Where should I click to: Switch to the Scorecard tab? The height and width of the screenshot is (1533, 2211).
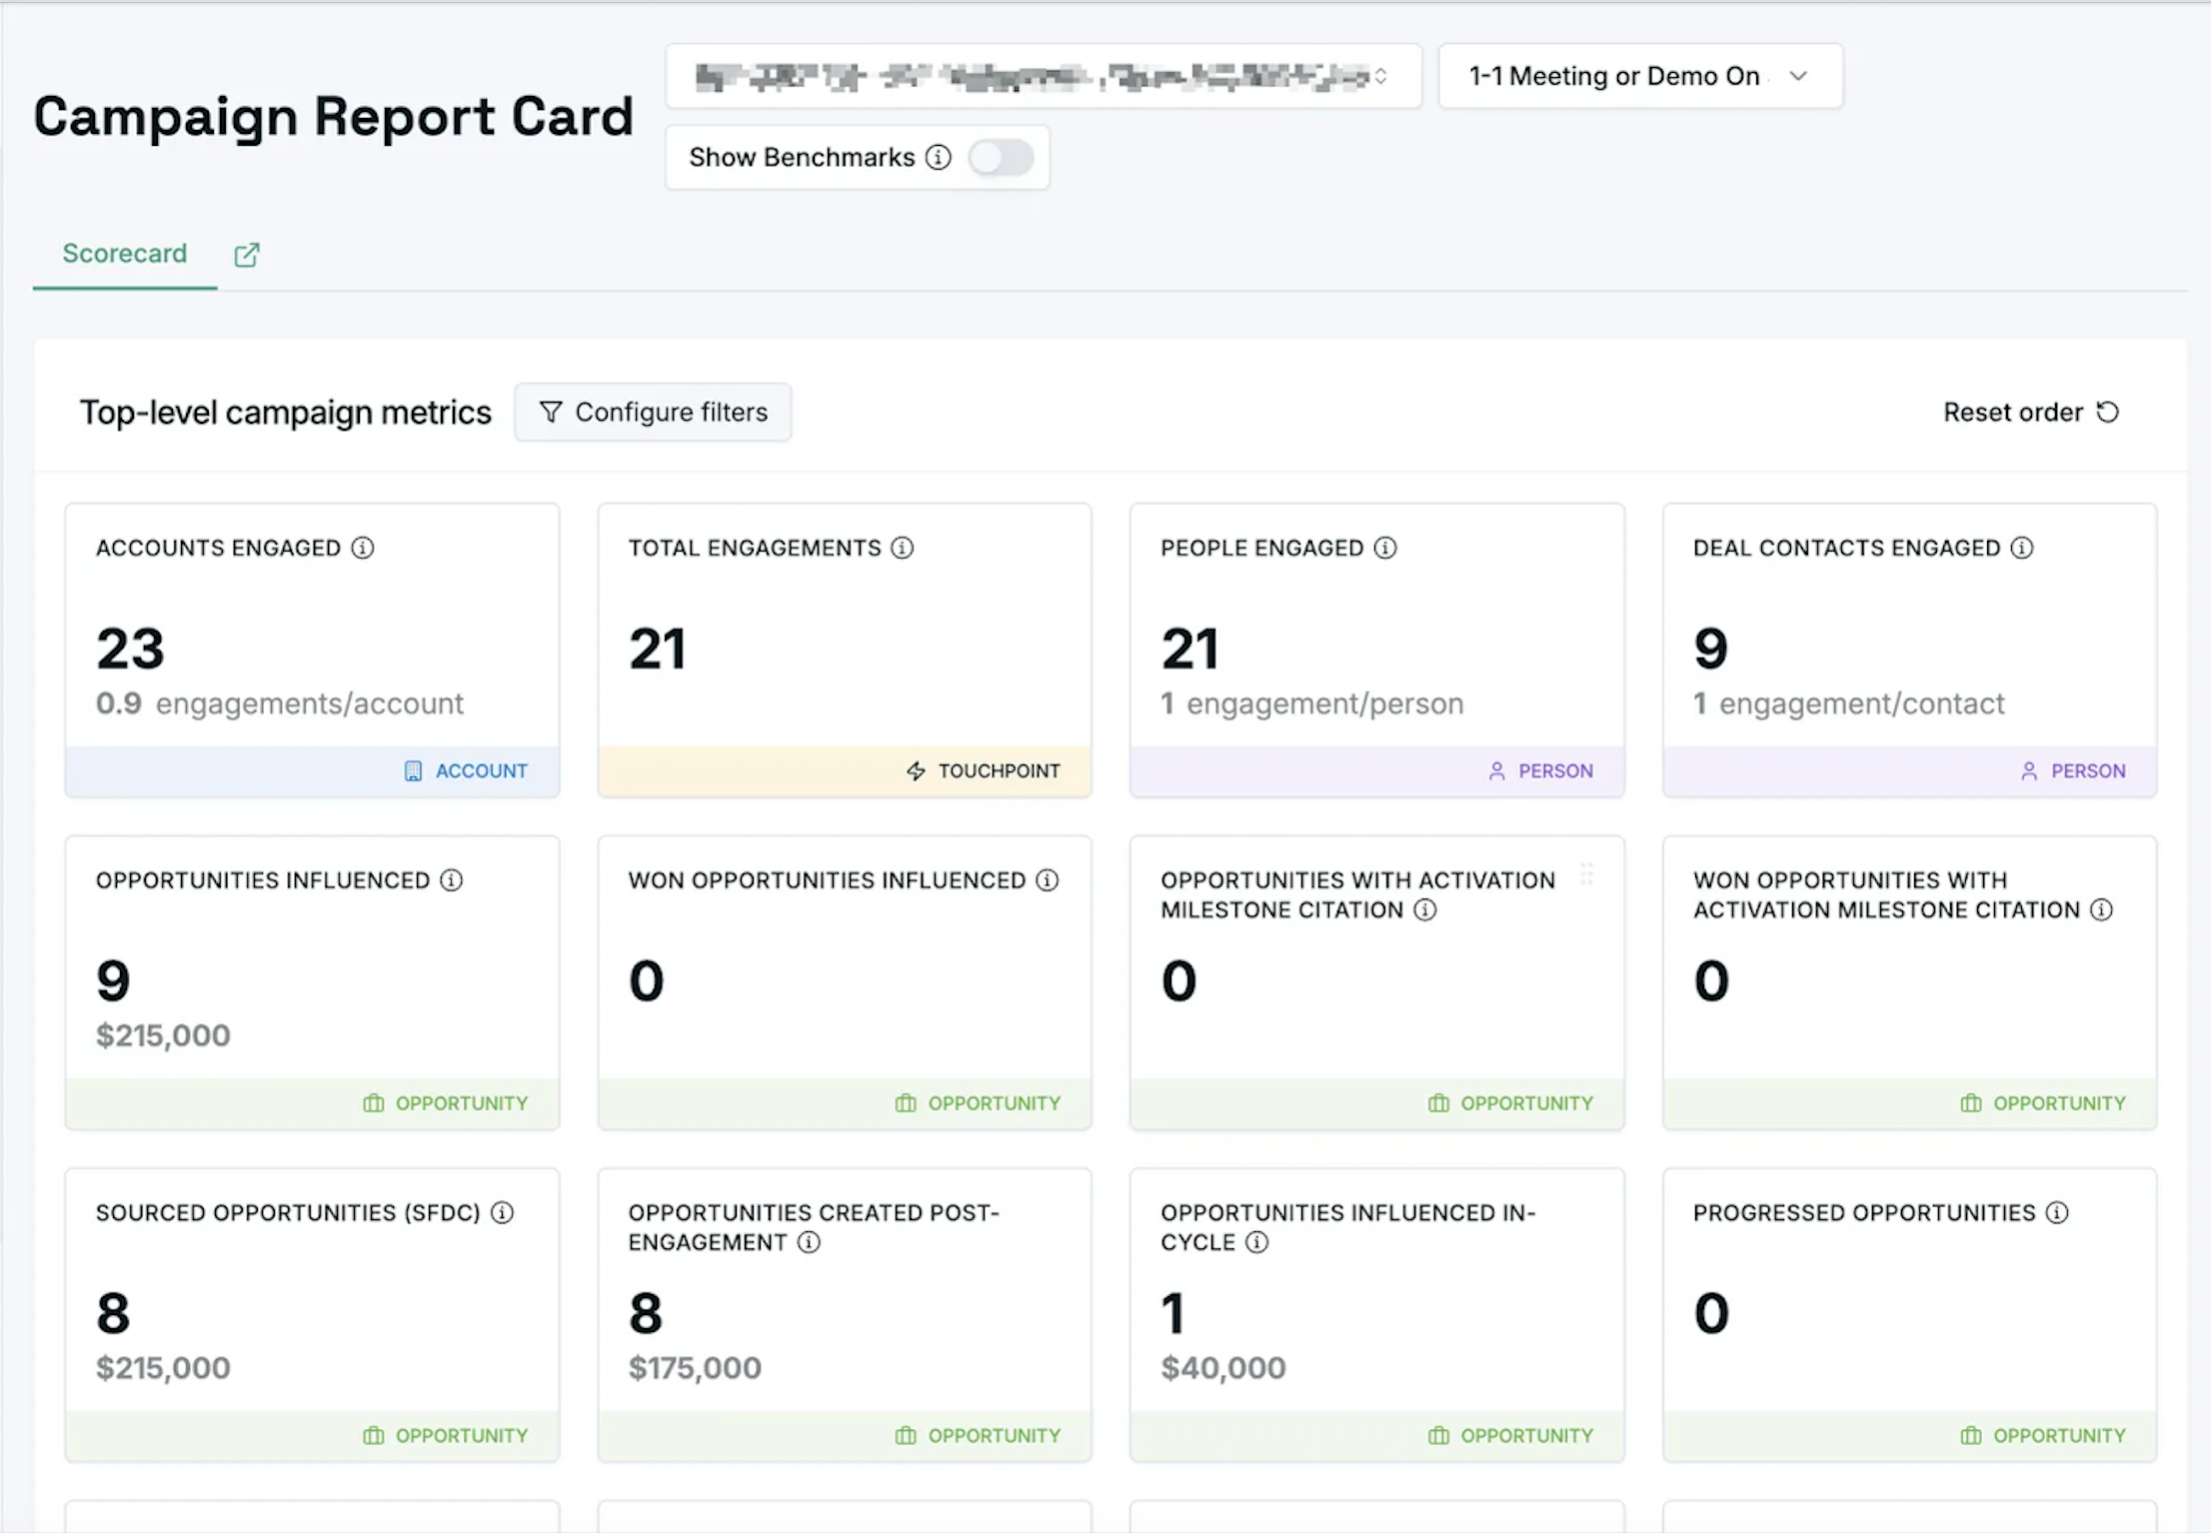point(125,254)
